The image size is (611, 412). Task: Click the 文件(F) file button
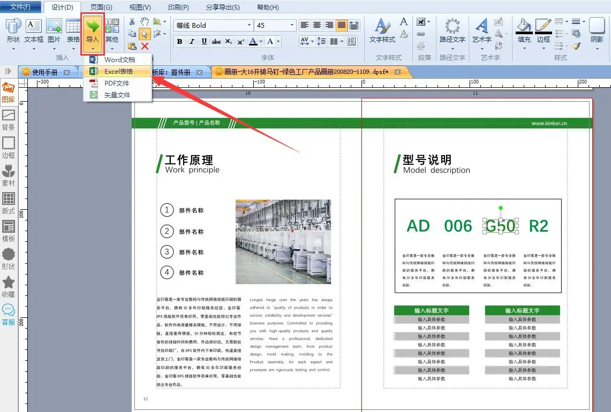[20, 7]
